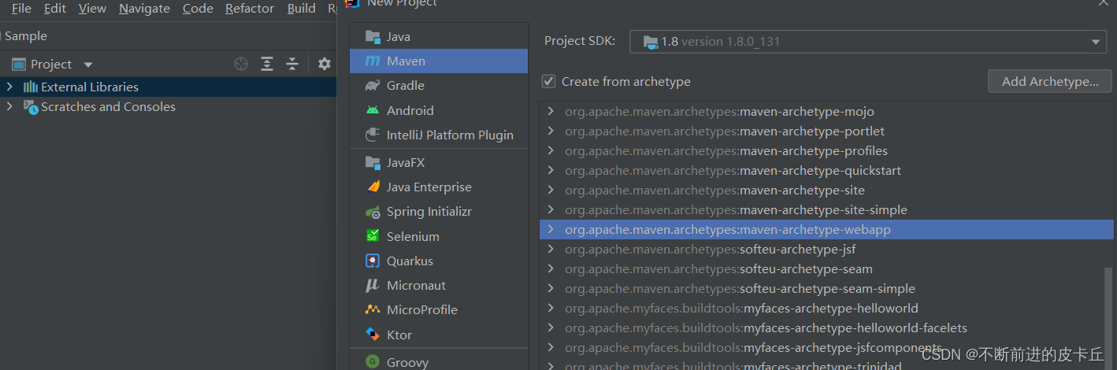Click the archetype list vertical scrollbar
This screenshot has height=370, width=1117.
point(1109,319)
